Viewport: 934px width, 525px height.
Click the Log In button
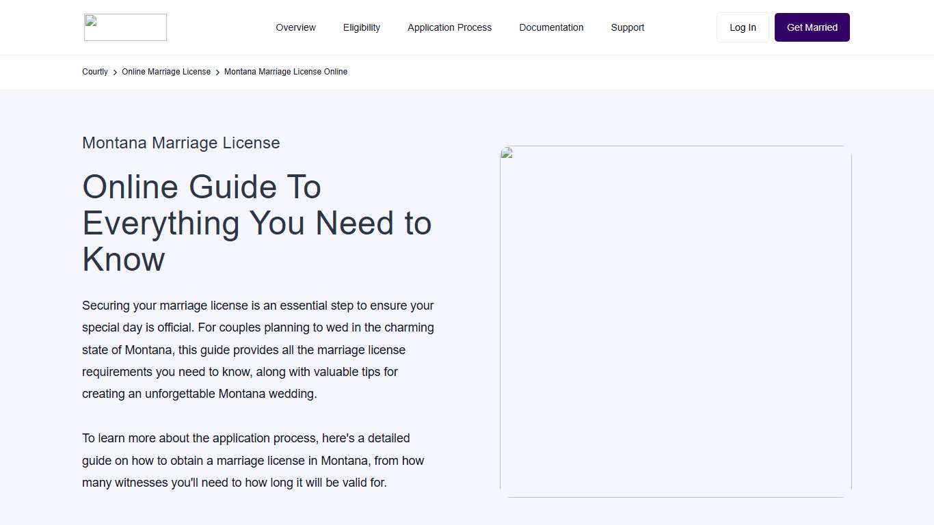click(x=743, y=27)
